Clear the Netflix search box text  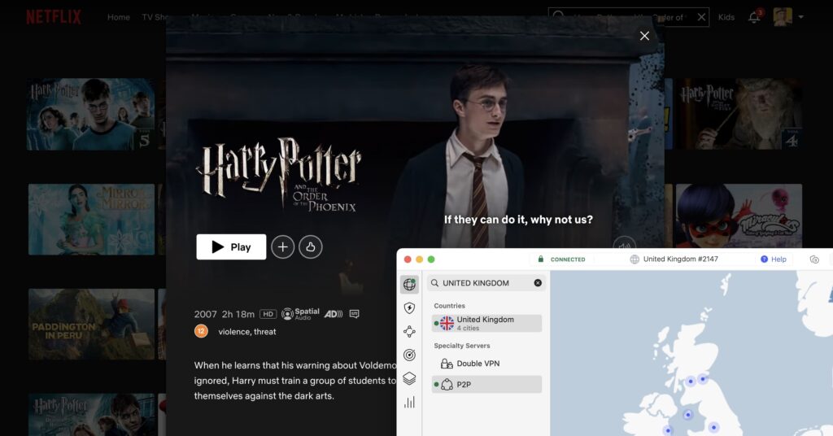tap(701, 17)
